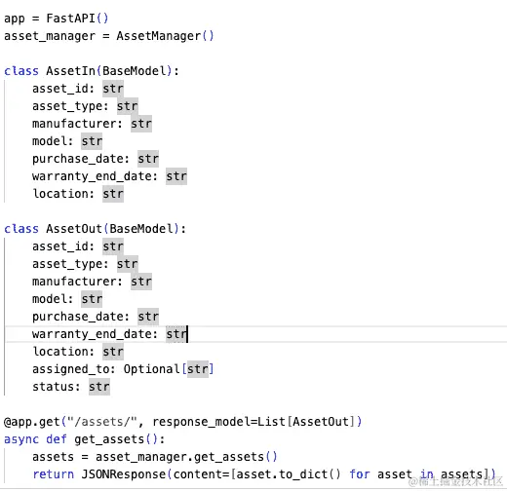The height and width of the screenshot is (491, 507).
Task: Click highlighted 'str' after AssetIn asset_id
Action: [x=113, y=89]
